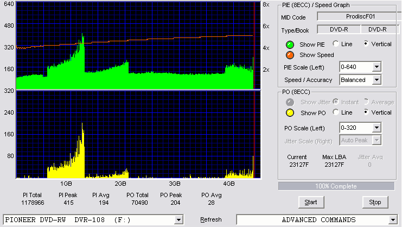Open Jitter Scale Auto Peak dropdown arrow
This screenshot has height=227, width=402.
377,140
